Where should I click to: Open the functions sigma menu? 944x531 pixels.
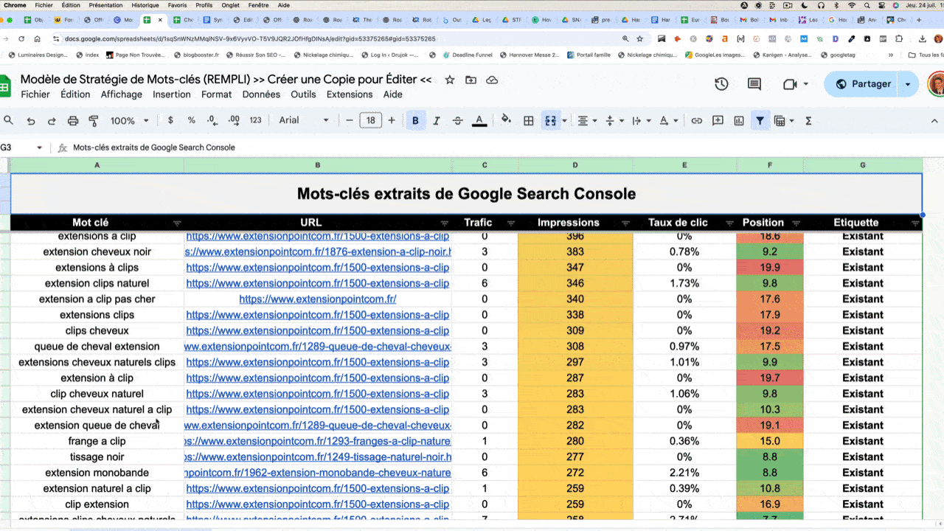coord(808,120)
